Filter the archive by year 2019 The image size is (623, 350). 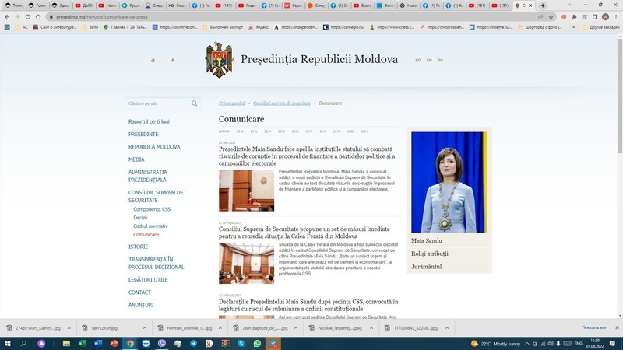[x=336, y=131]
